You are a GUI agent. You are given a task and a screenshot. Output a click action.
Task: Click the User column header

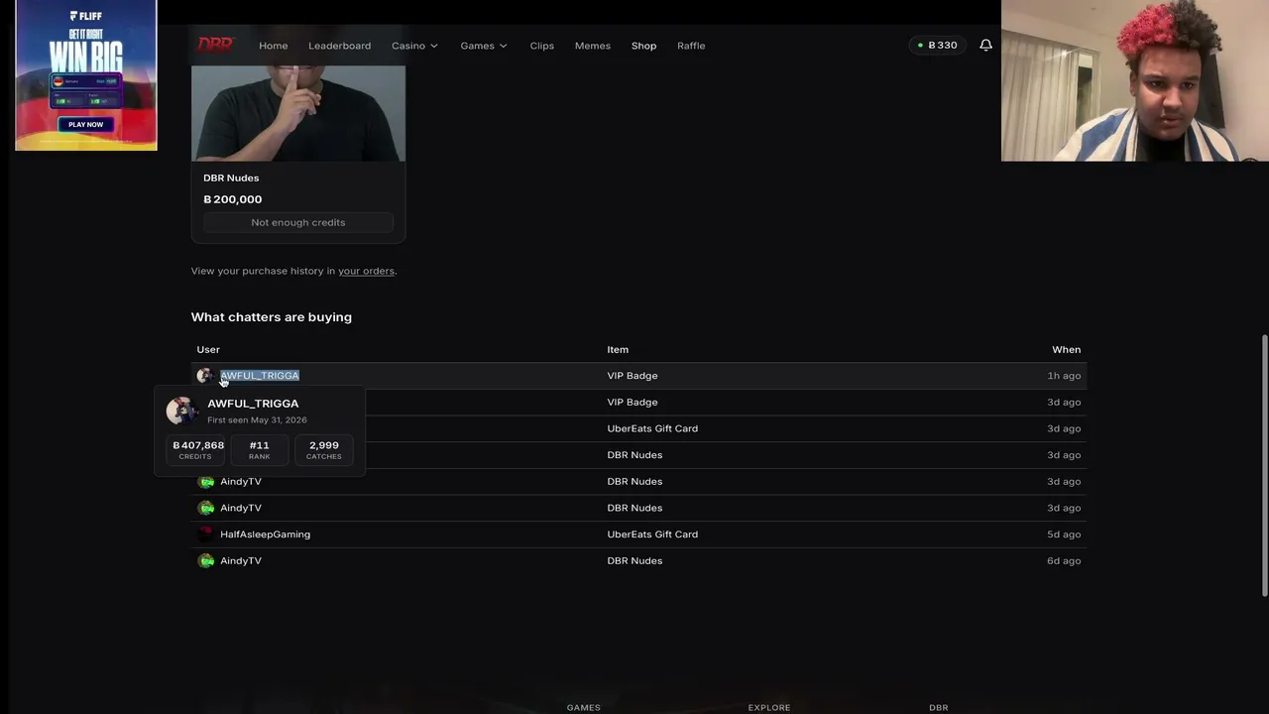(208, 349)
